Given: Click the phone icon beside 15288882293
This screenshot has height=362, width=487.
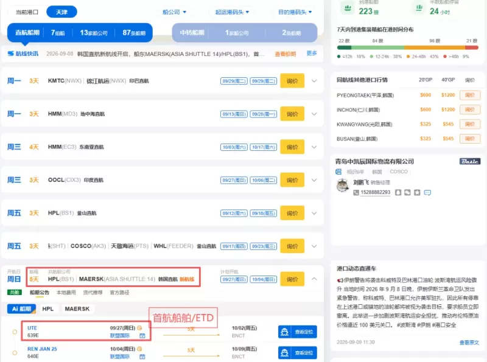Looking at the screenshot, I should point(356,193).
